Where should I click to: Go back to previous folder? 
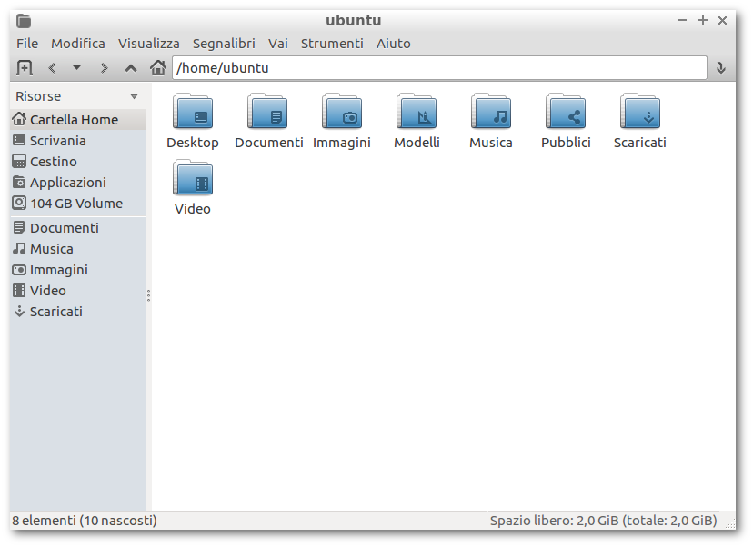coord(52,68)
